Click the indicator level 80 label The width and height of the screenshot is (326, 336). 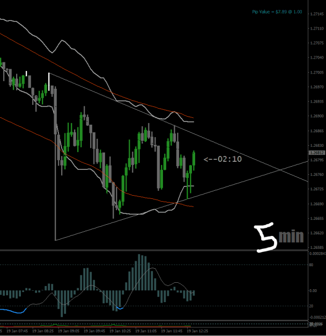[311, 265]
